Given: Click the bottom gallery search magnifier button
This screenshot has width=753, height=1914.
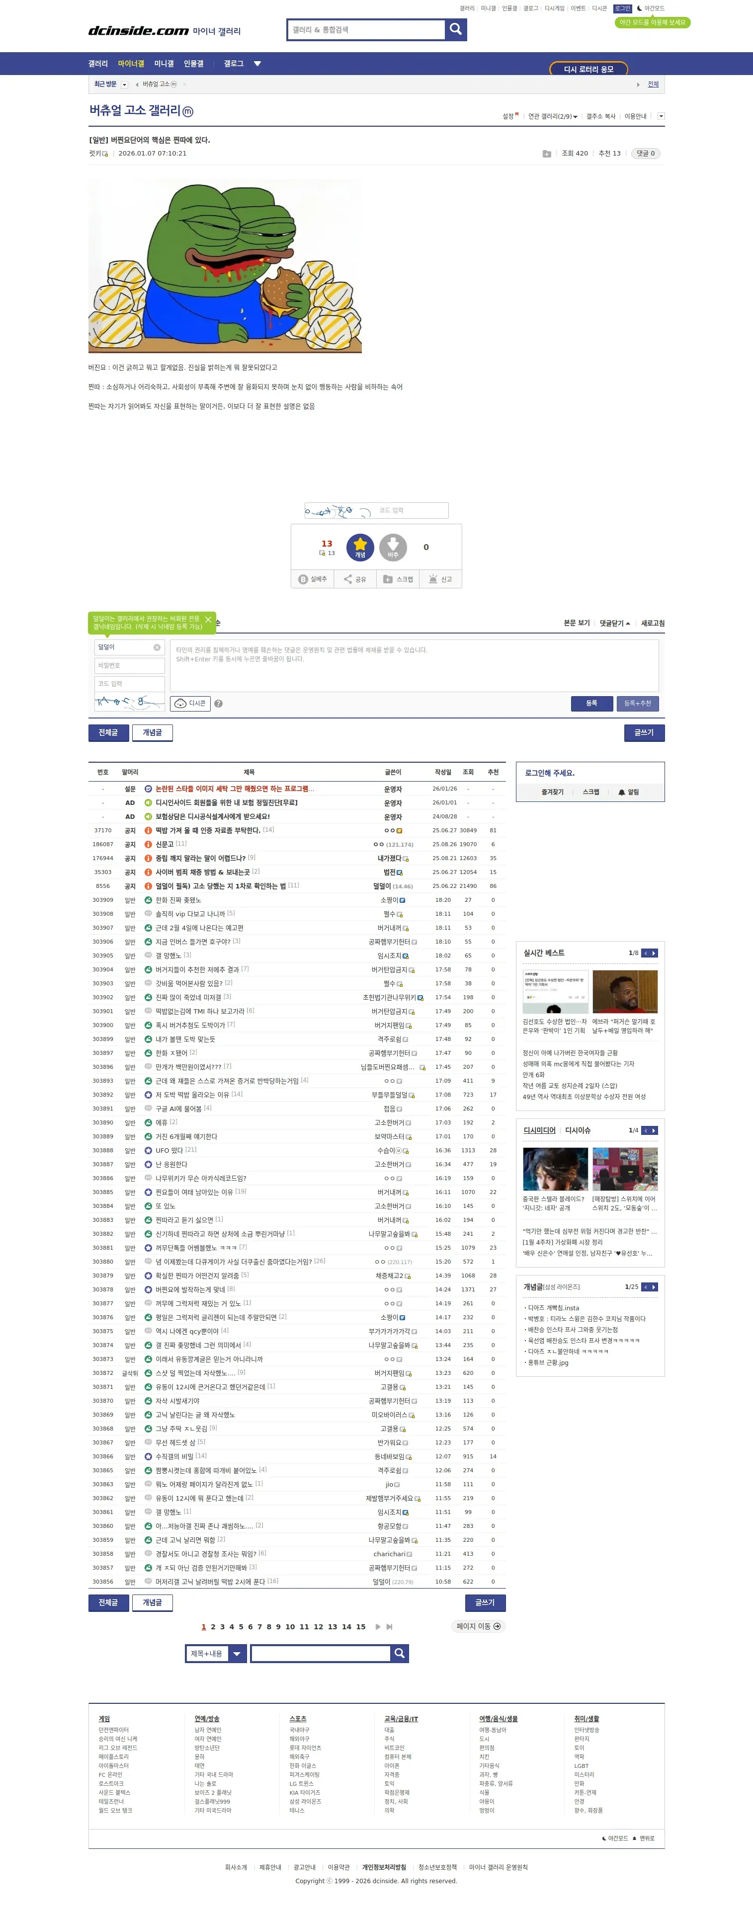Looking at the screenshot, I should click(x=399, y=1653).
